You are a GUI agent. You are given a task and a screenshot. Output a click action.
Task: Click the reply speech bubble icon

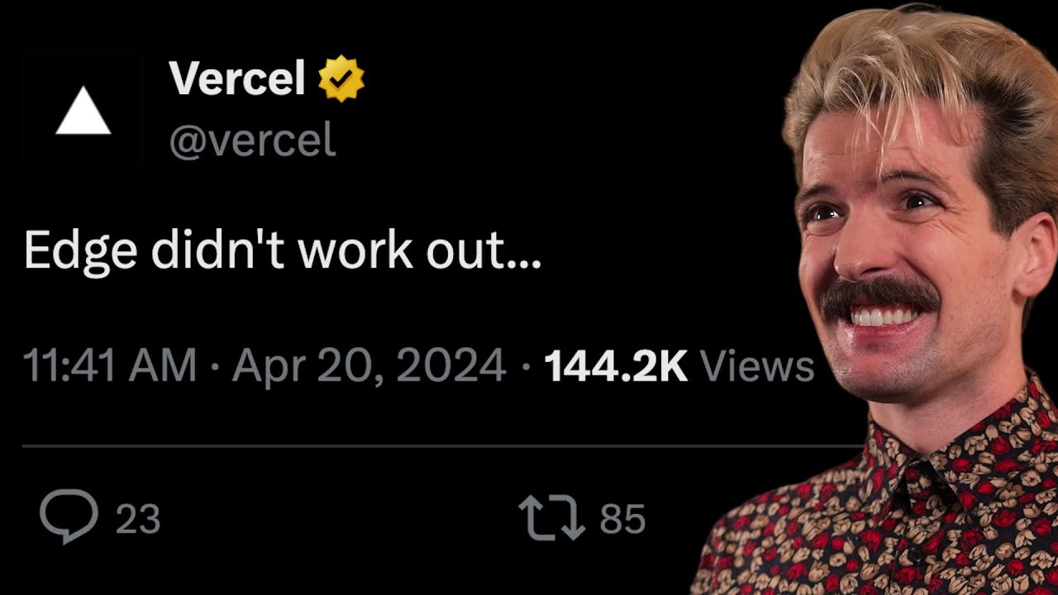pos(69,516)
